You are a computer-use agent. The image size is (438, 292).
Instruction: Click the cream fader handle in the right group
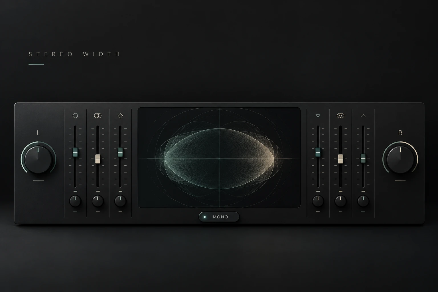coord(340,159)
